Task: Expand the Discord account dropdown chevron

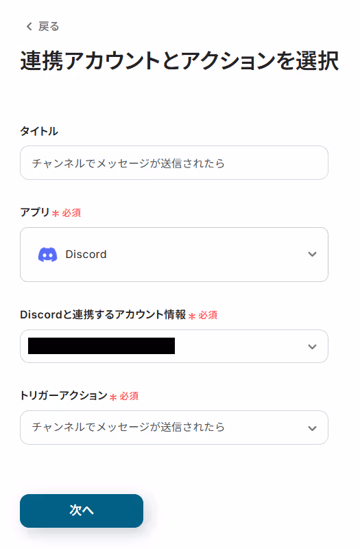Action: (x=312, y=347)
